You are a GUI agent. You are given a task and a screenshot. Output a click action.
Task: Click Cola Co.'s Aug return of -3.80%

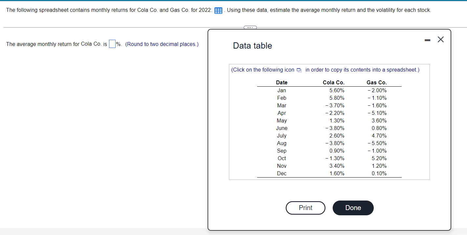click(x=335, y=143)
